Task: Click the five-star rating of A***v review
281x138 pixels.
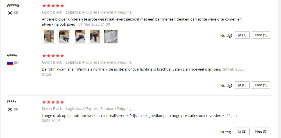Action: 53,56
